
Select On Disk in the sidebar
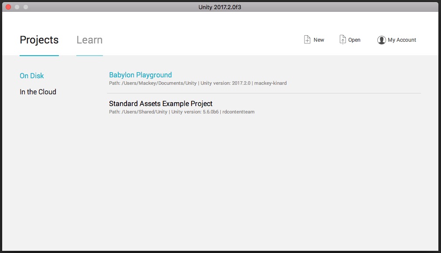pos(32,76)
